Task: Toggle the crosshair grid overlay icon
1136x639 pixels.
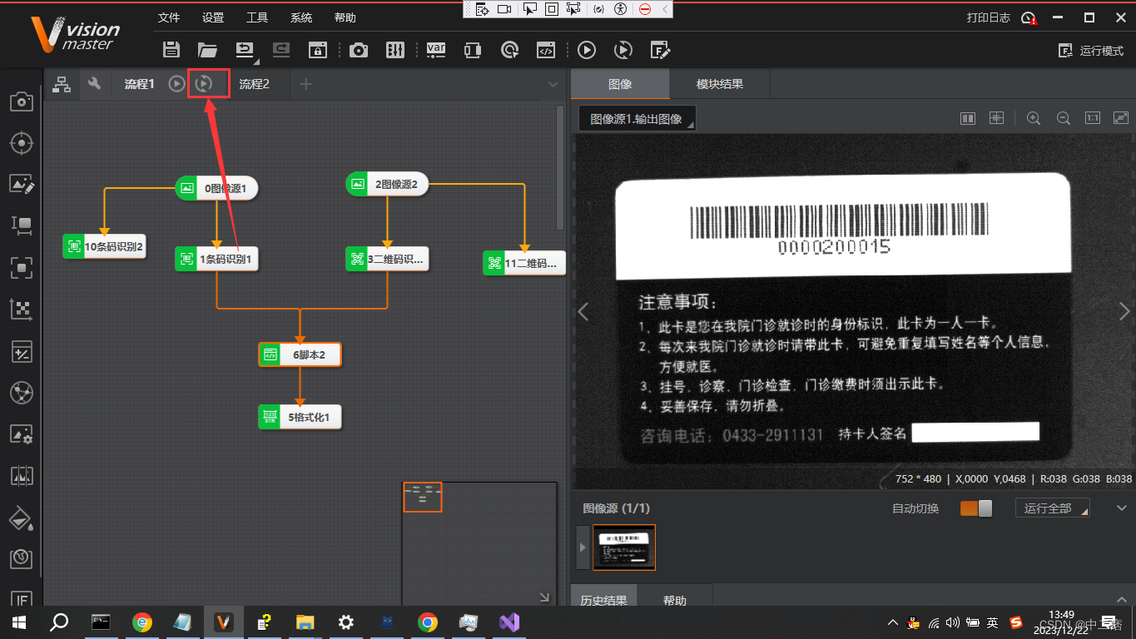Action: (x=996, y=118)
